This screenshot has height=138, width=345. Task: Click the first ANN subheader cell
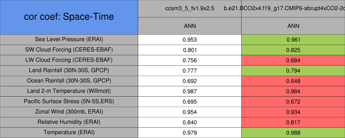click(x=190, y=26)
